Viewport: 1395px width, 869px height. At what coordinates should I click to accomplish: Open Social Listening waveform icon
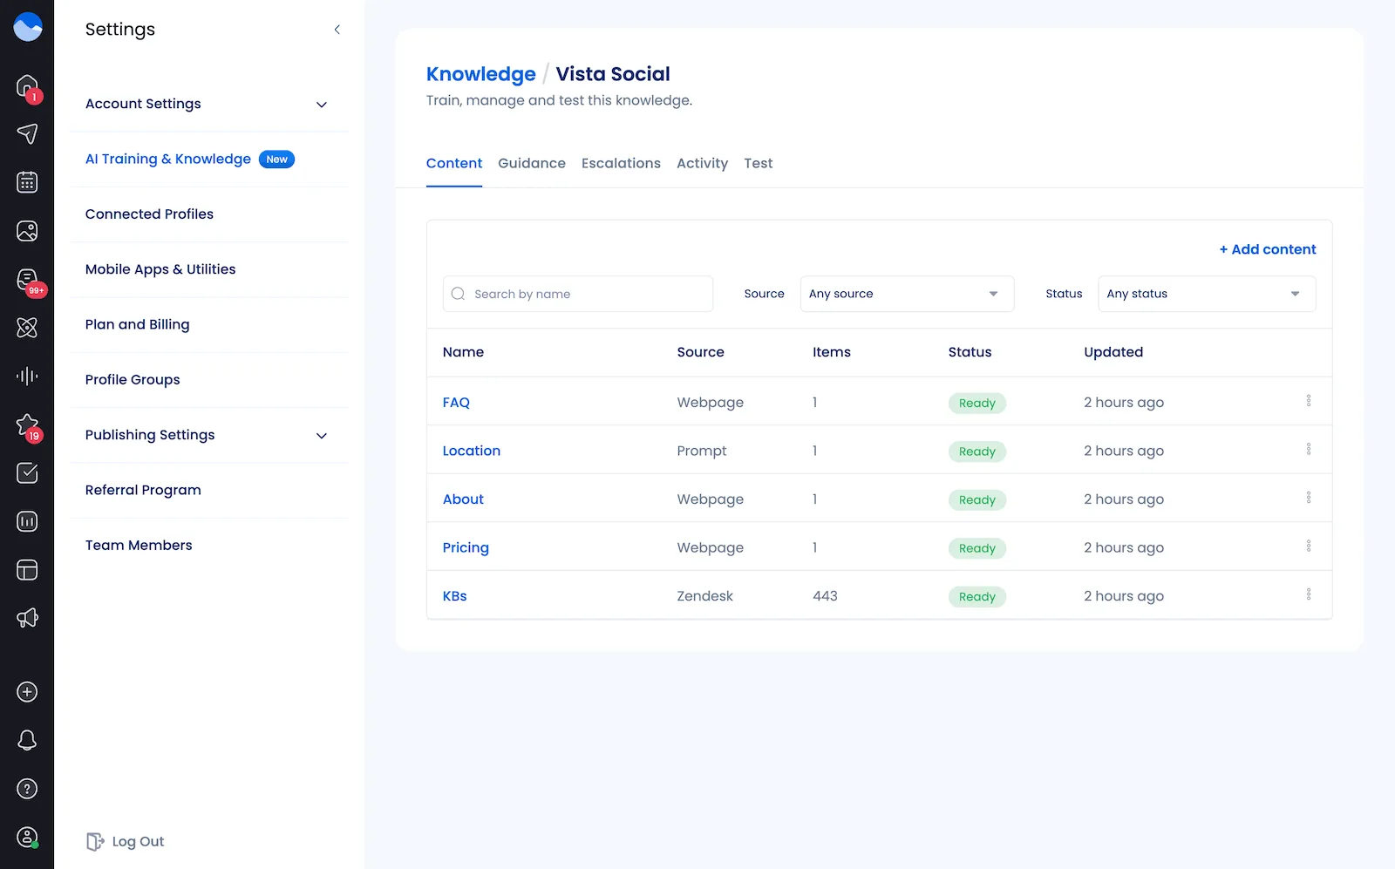point(27,377)
